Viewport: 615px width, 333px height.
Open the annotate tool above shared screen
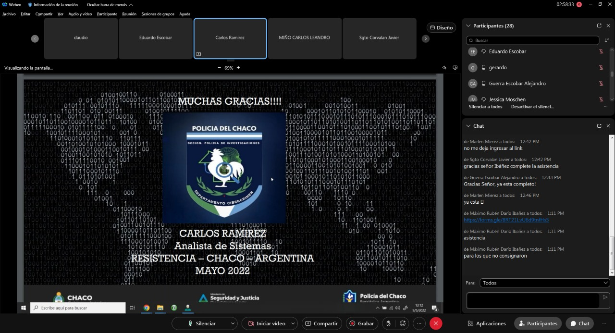tap(444, 68)
